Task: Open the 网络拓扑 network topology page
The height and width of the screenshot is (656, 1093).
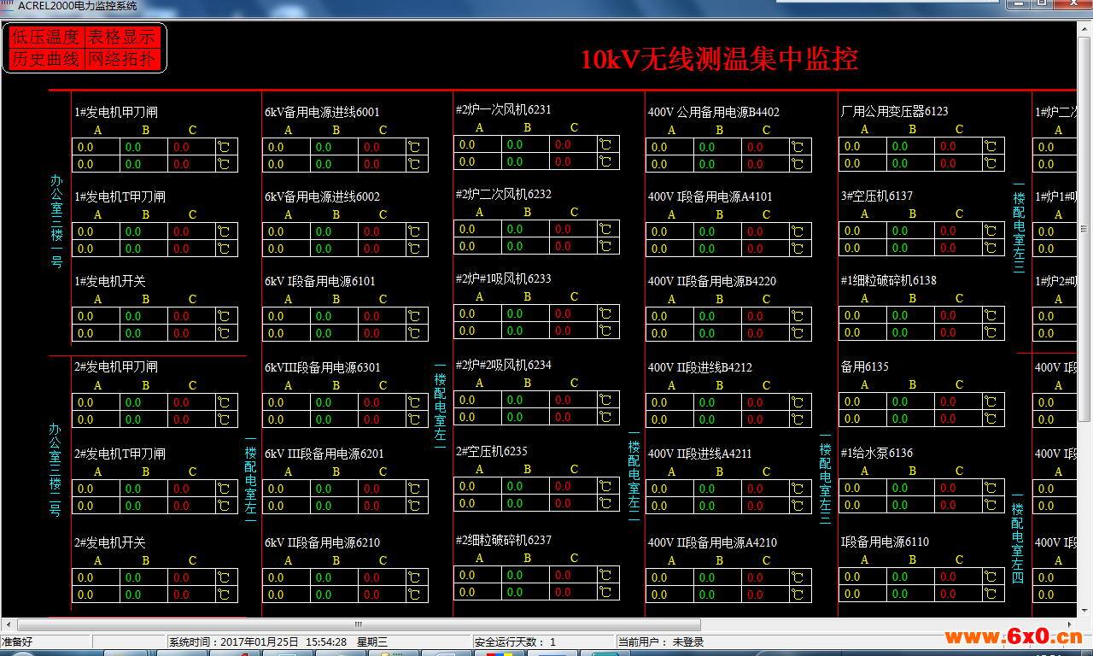Action: [121, 59]
